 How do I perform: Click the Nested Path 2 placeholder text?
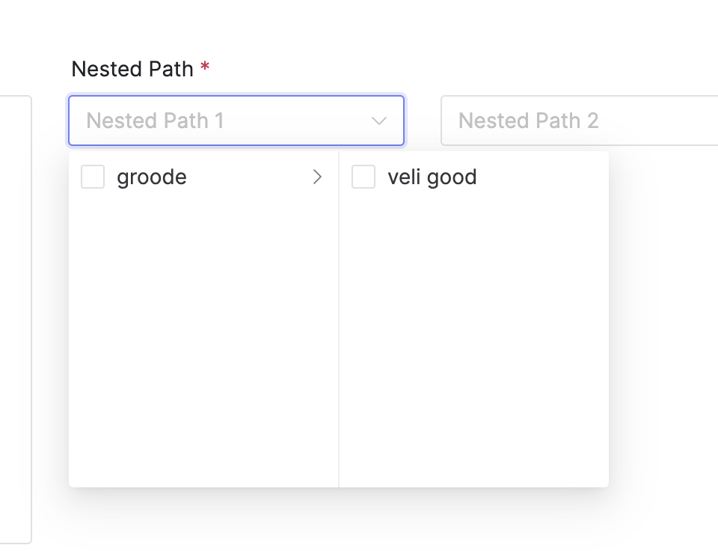528,121
